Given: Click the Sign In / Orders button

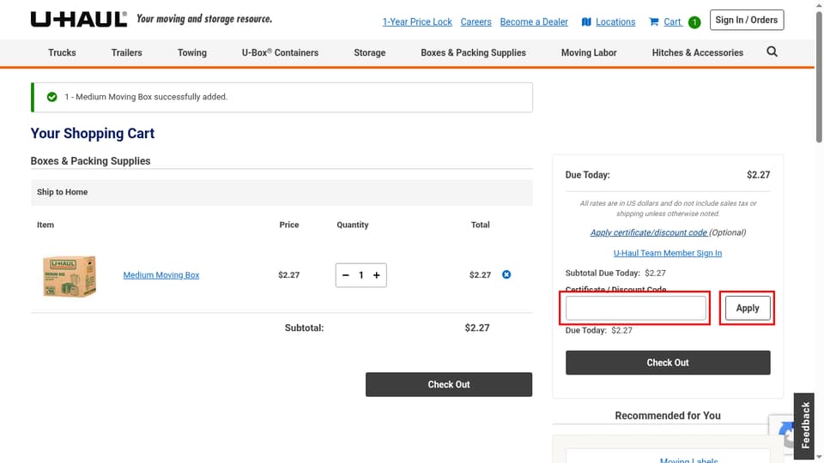Looking at the screenshot, I should tap(746, 20).
